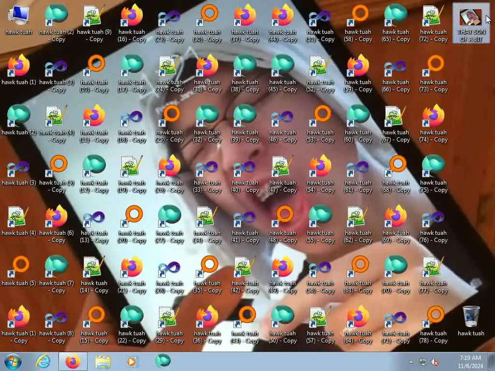Select 'hawk tuah (9) - Copy' shortcut
Screen dimensions: 495x371
(94, 24)
